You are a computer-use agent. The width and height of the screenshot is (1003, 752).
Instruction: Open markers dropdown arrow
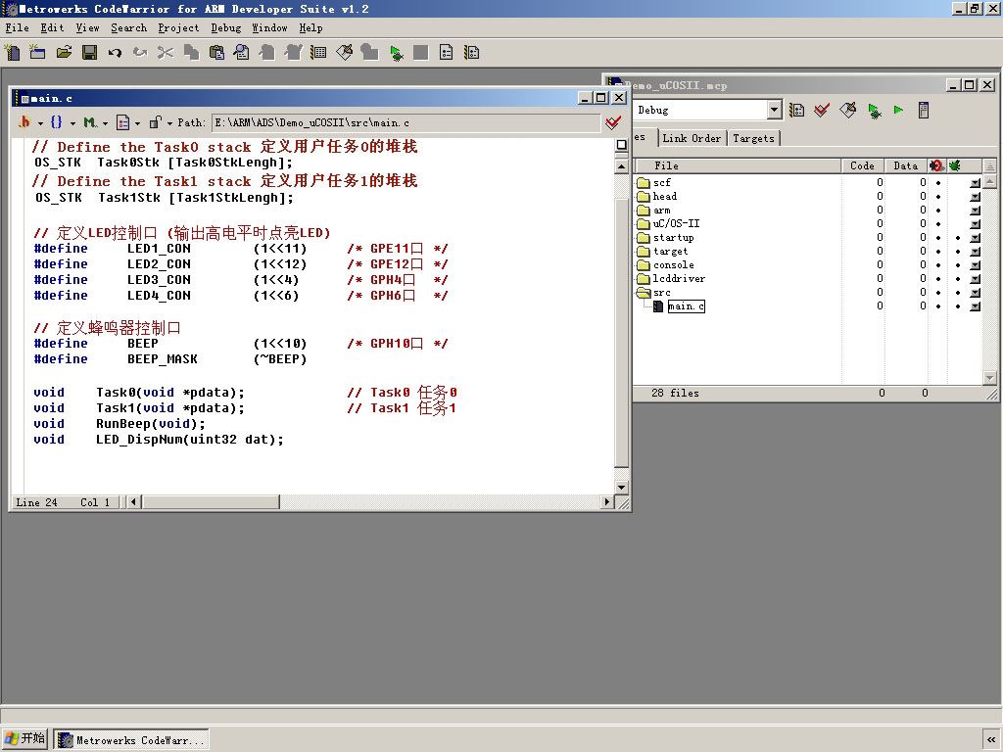coord(105,122)
